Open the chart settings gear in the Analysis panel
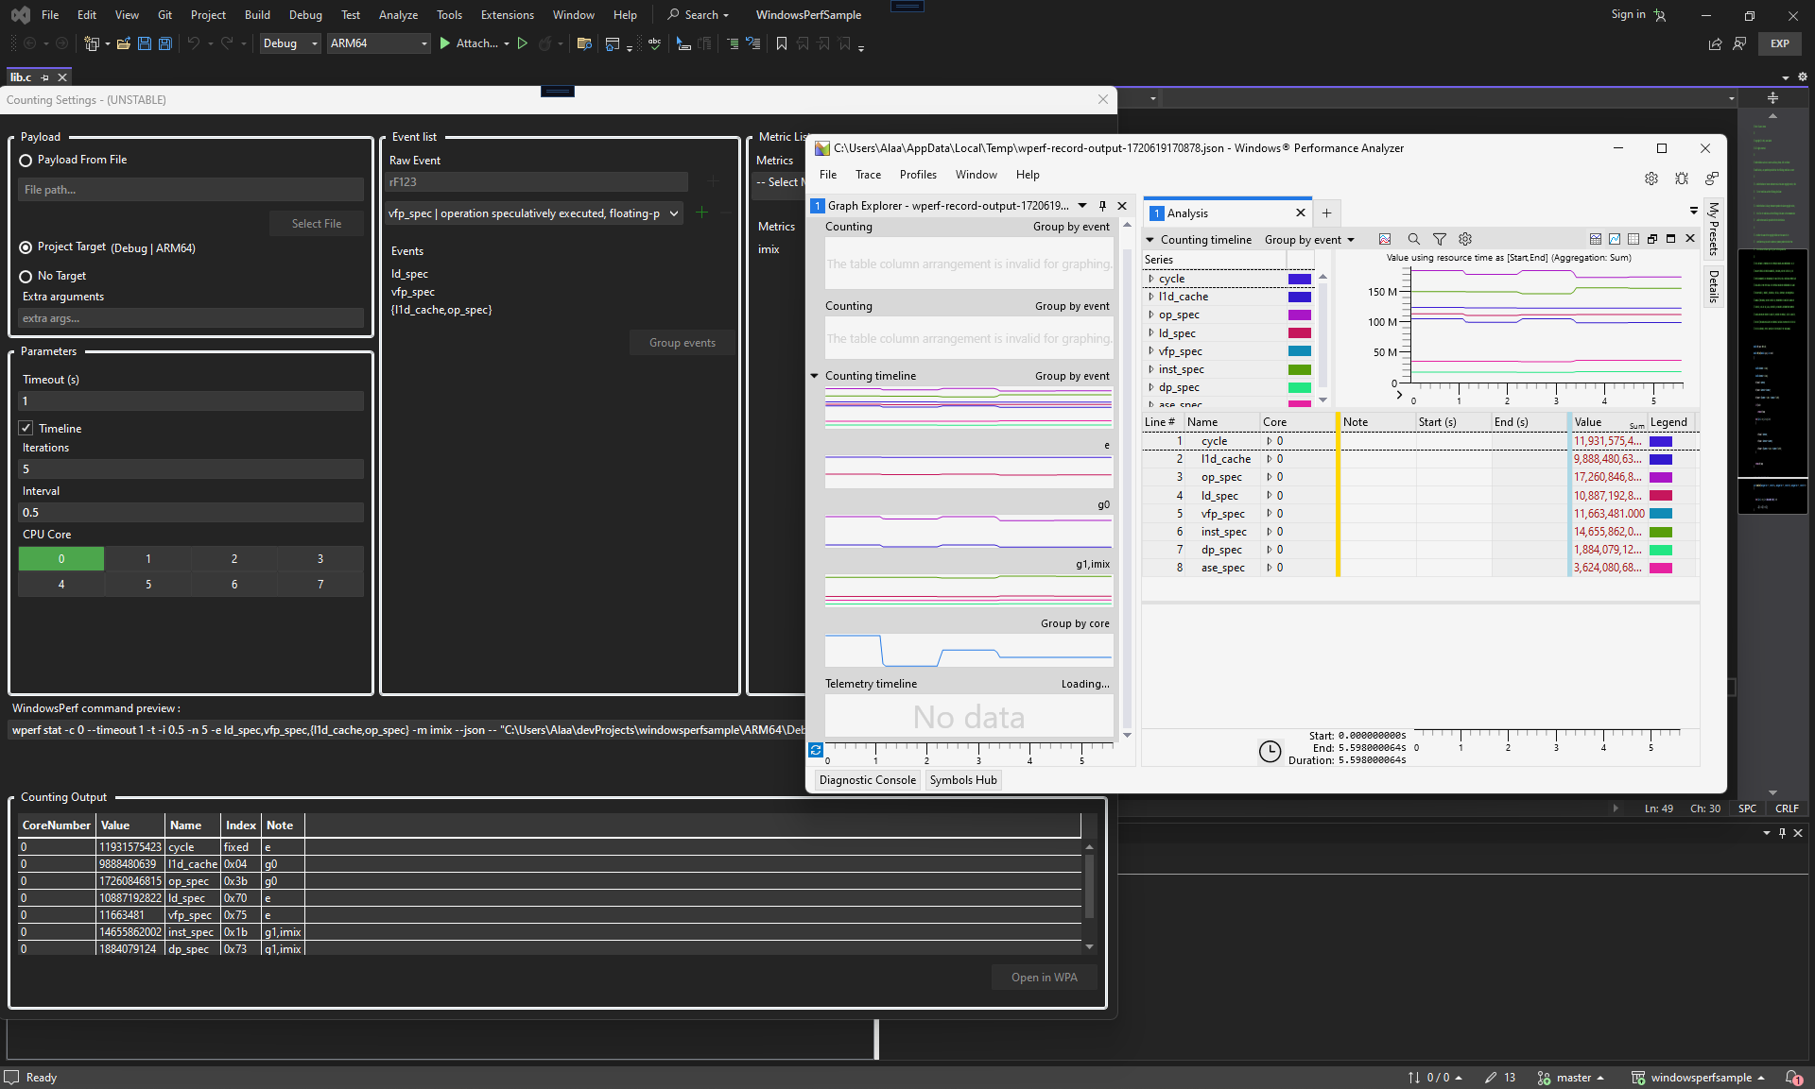Image resolution: width=1815 pixels, height=1089 pixels. click(1464, 239)
